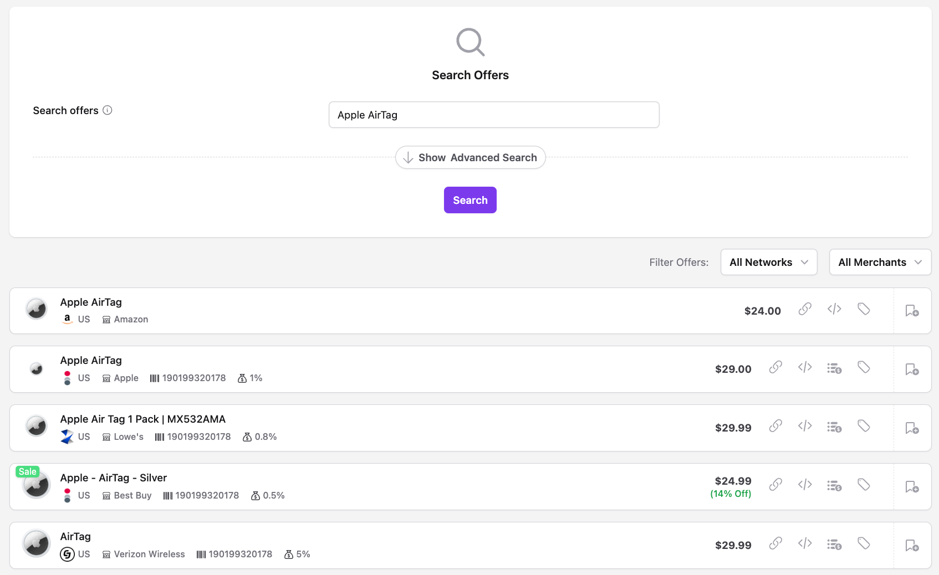Screen dimensions: 939x575
Task: Click tag icon on Verizon Wireless offer
Action: click(x=864, y=543)
